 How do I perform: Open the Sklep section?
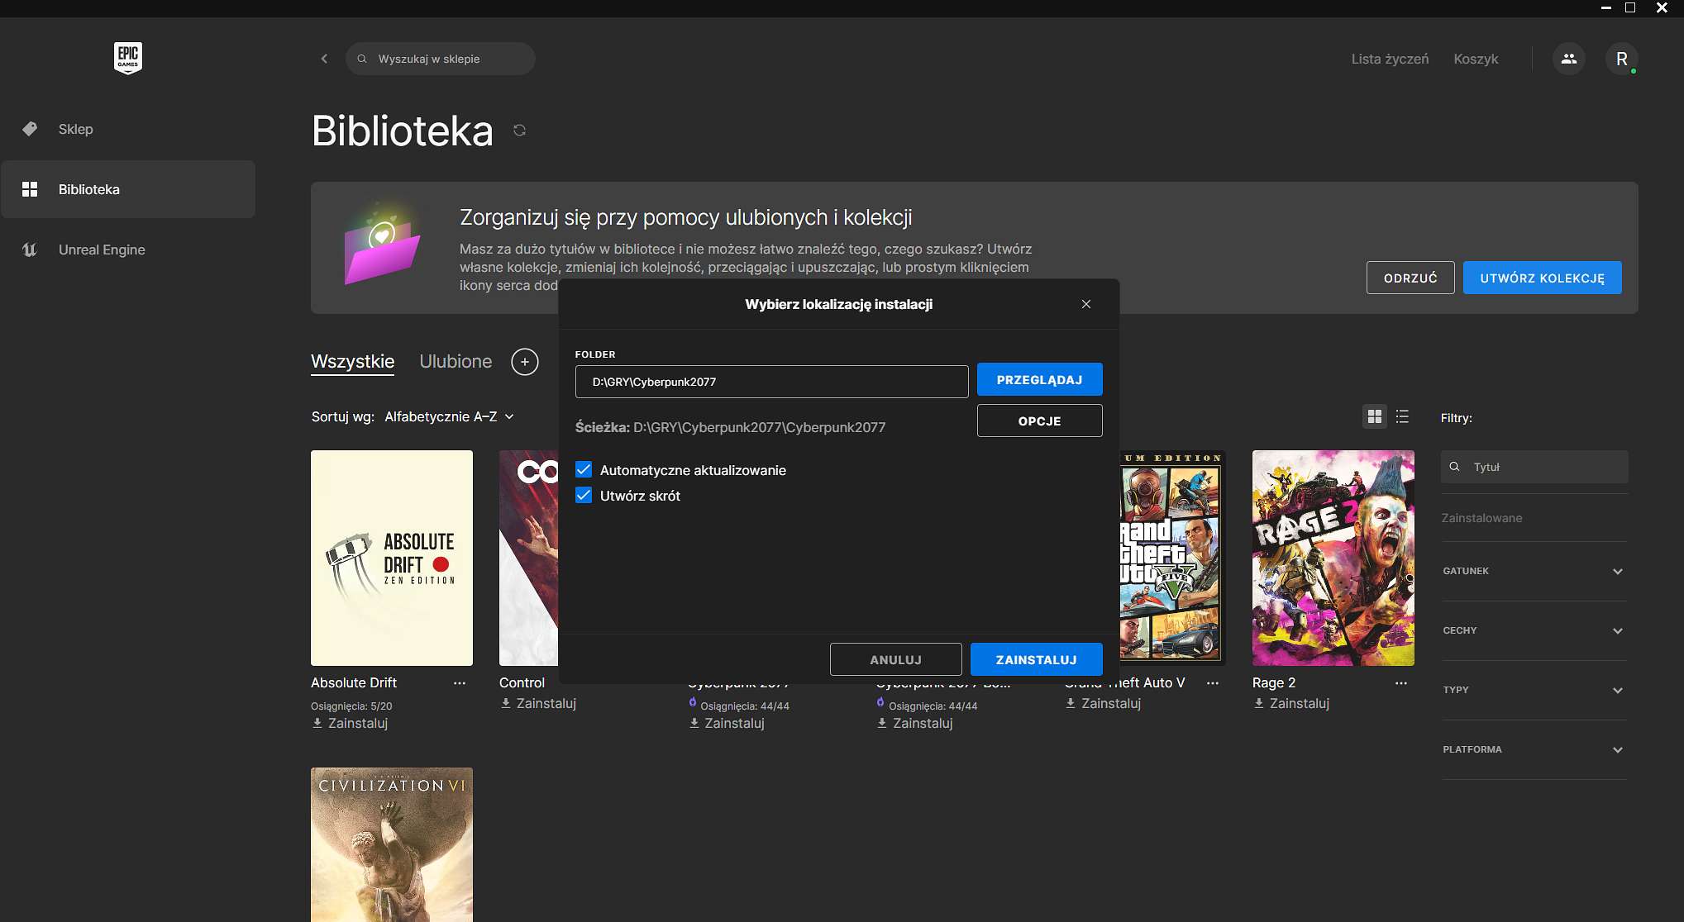tap(127, 129)
